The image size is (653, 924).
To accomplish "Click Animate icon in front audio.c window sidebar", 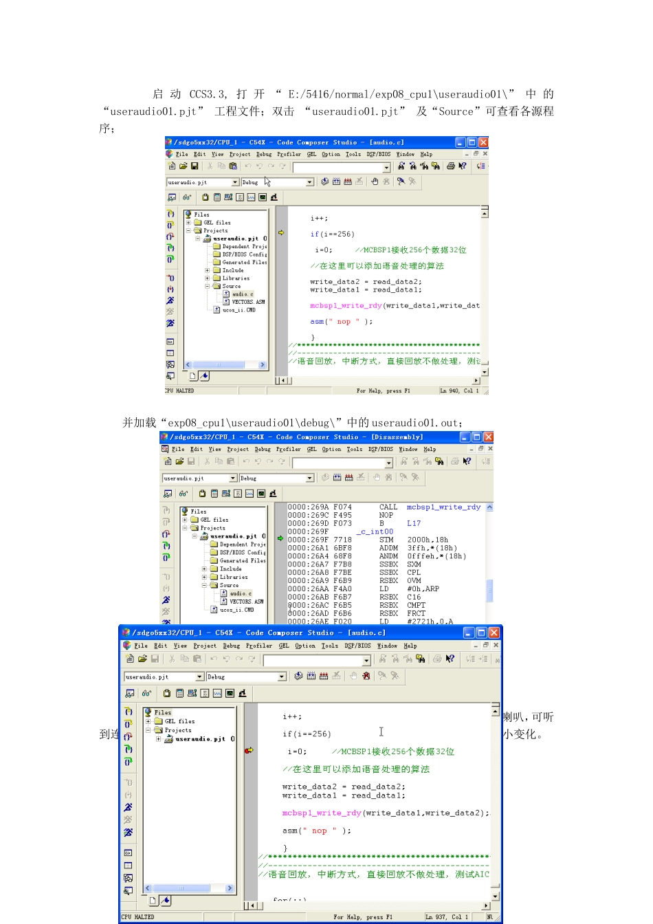I will tap(128, 832).
